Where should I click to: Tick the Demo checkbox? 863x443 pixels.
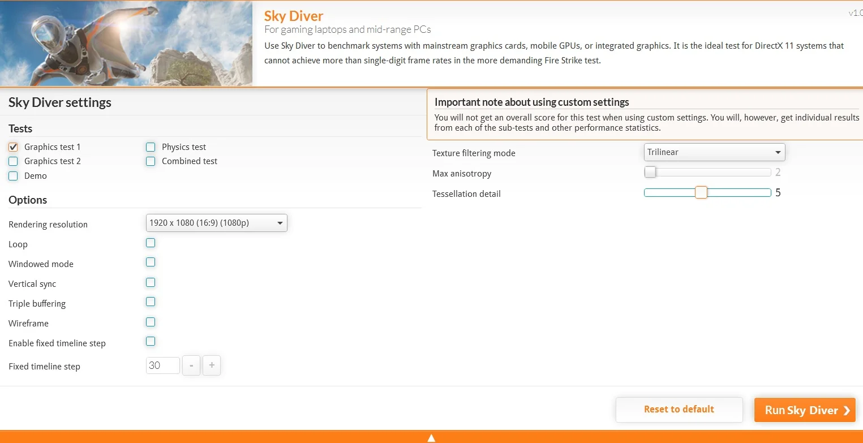pos(13,176)
